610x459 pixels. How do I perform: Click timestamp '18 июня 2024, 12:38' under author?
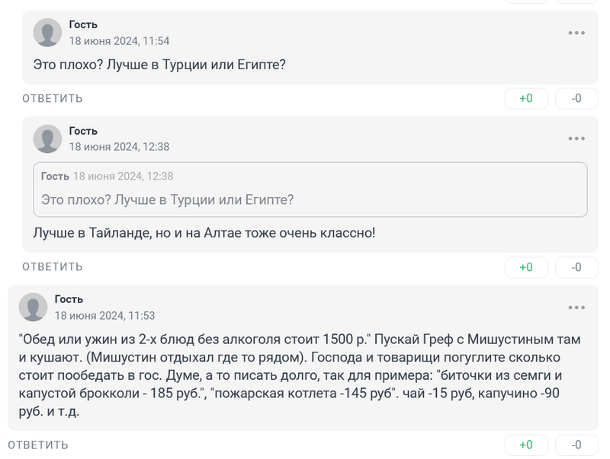click(x=119, y=147)
